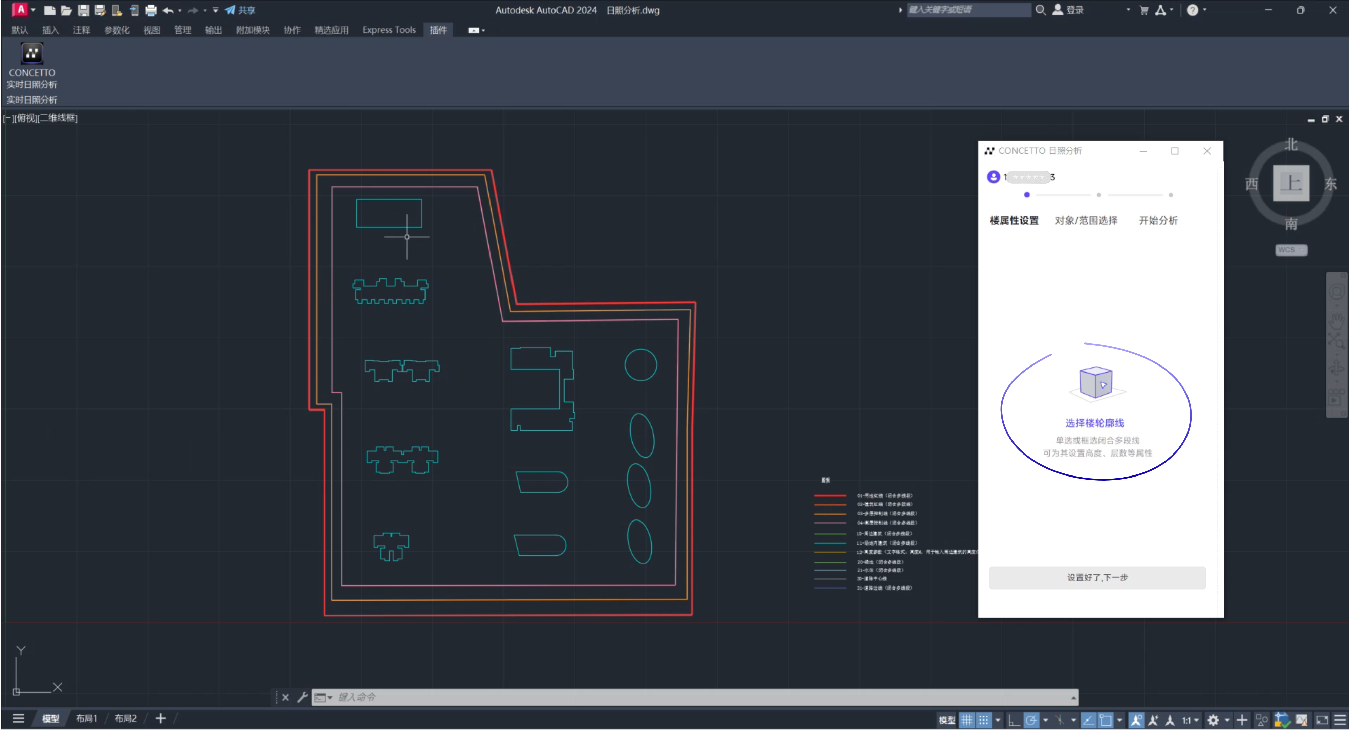The width and height of the screenshot is (1350, 731).
Task: Click the Save drawing icon
Action: [83, 10]
